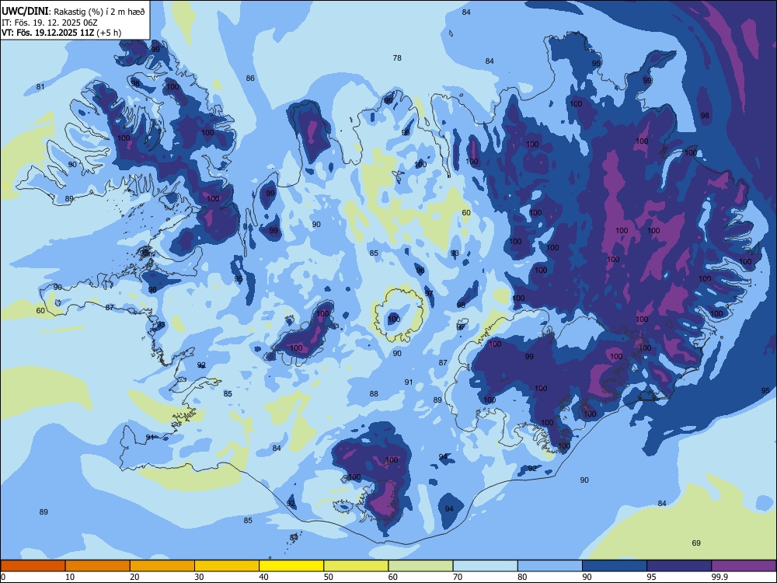Click the humidity value '78' on the map
The height and width of the screenshot is (583, 777).
pyautogui.click(x=397, y=58)
